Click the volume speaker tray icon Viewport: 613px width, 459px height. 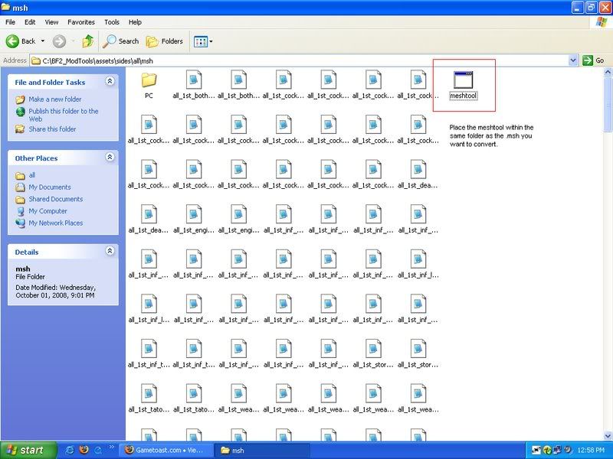pyautogui.click(x=568, y=451)
